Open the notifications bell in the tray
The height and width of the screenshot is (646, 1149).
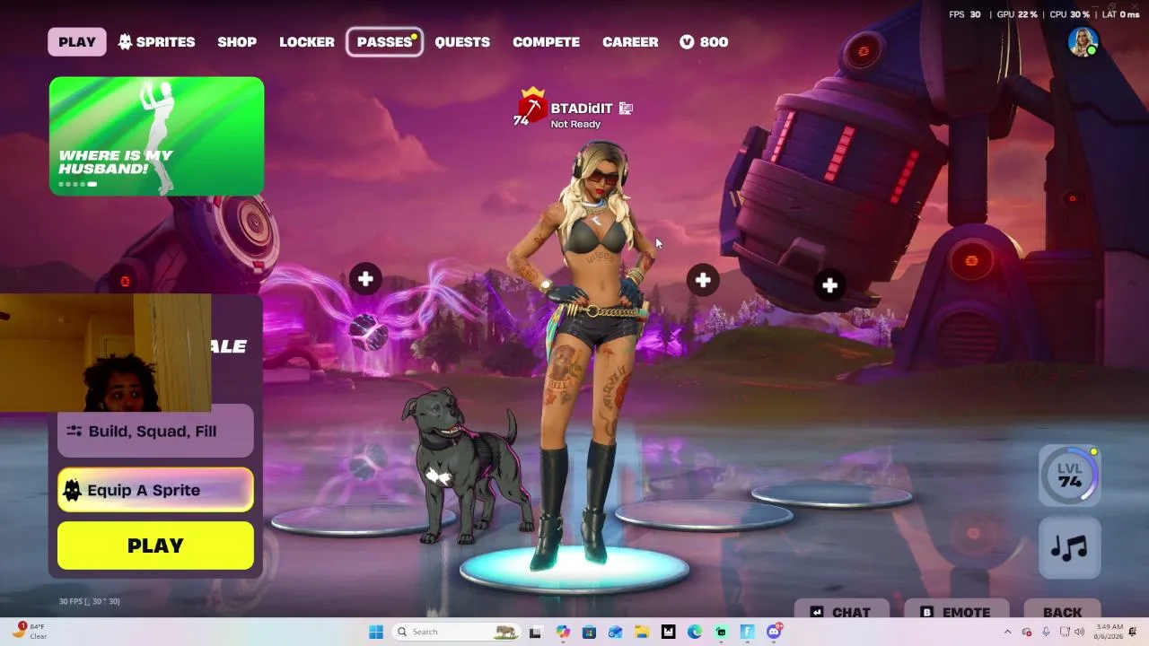1133,632
